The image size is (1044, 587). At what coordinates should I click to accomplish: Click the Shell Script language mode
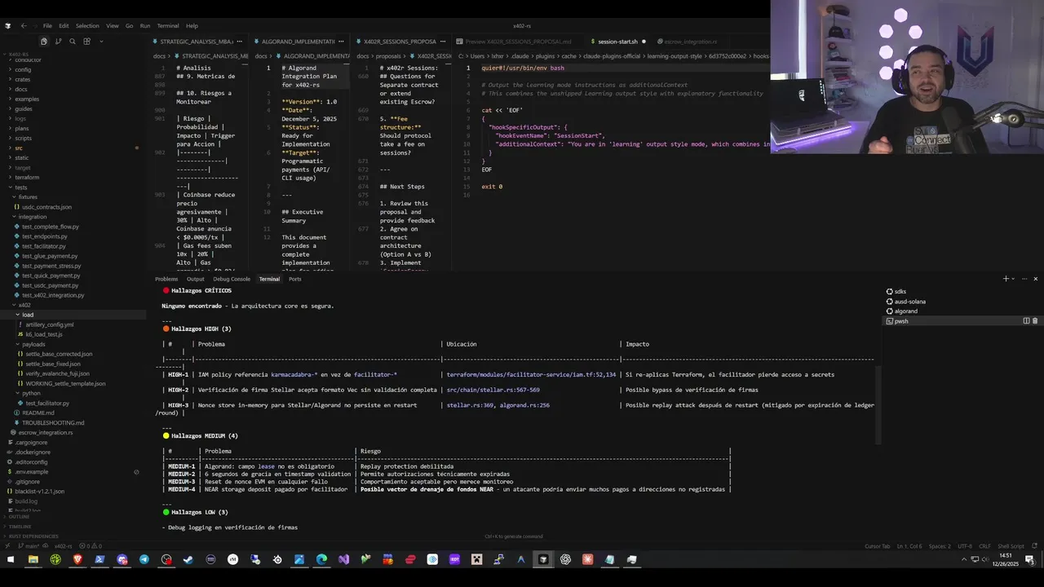click(1011, 546)
